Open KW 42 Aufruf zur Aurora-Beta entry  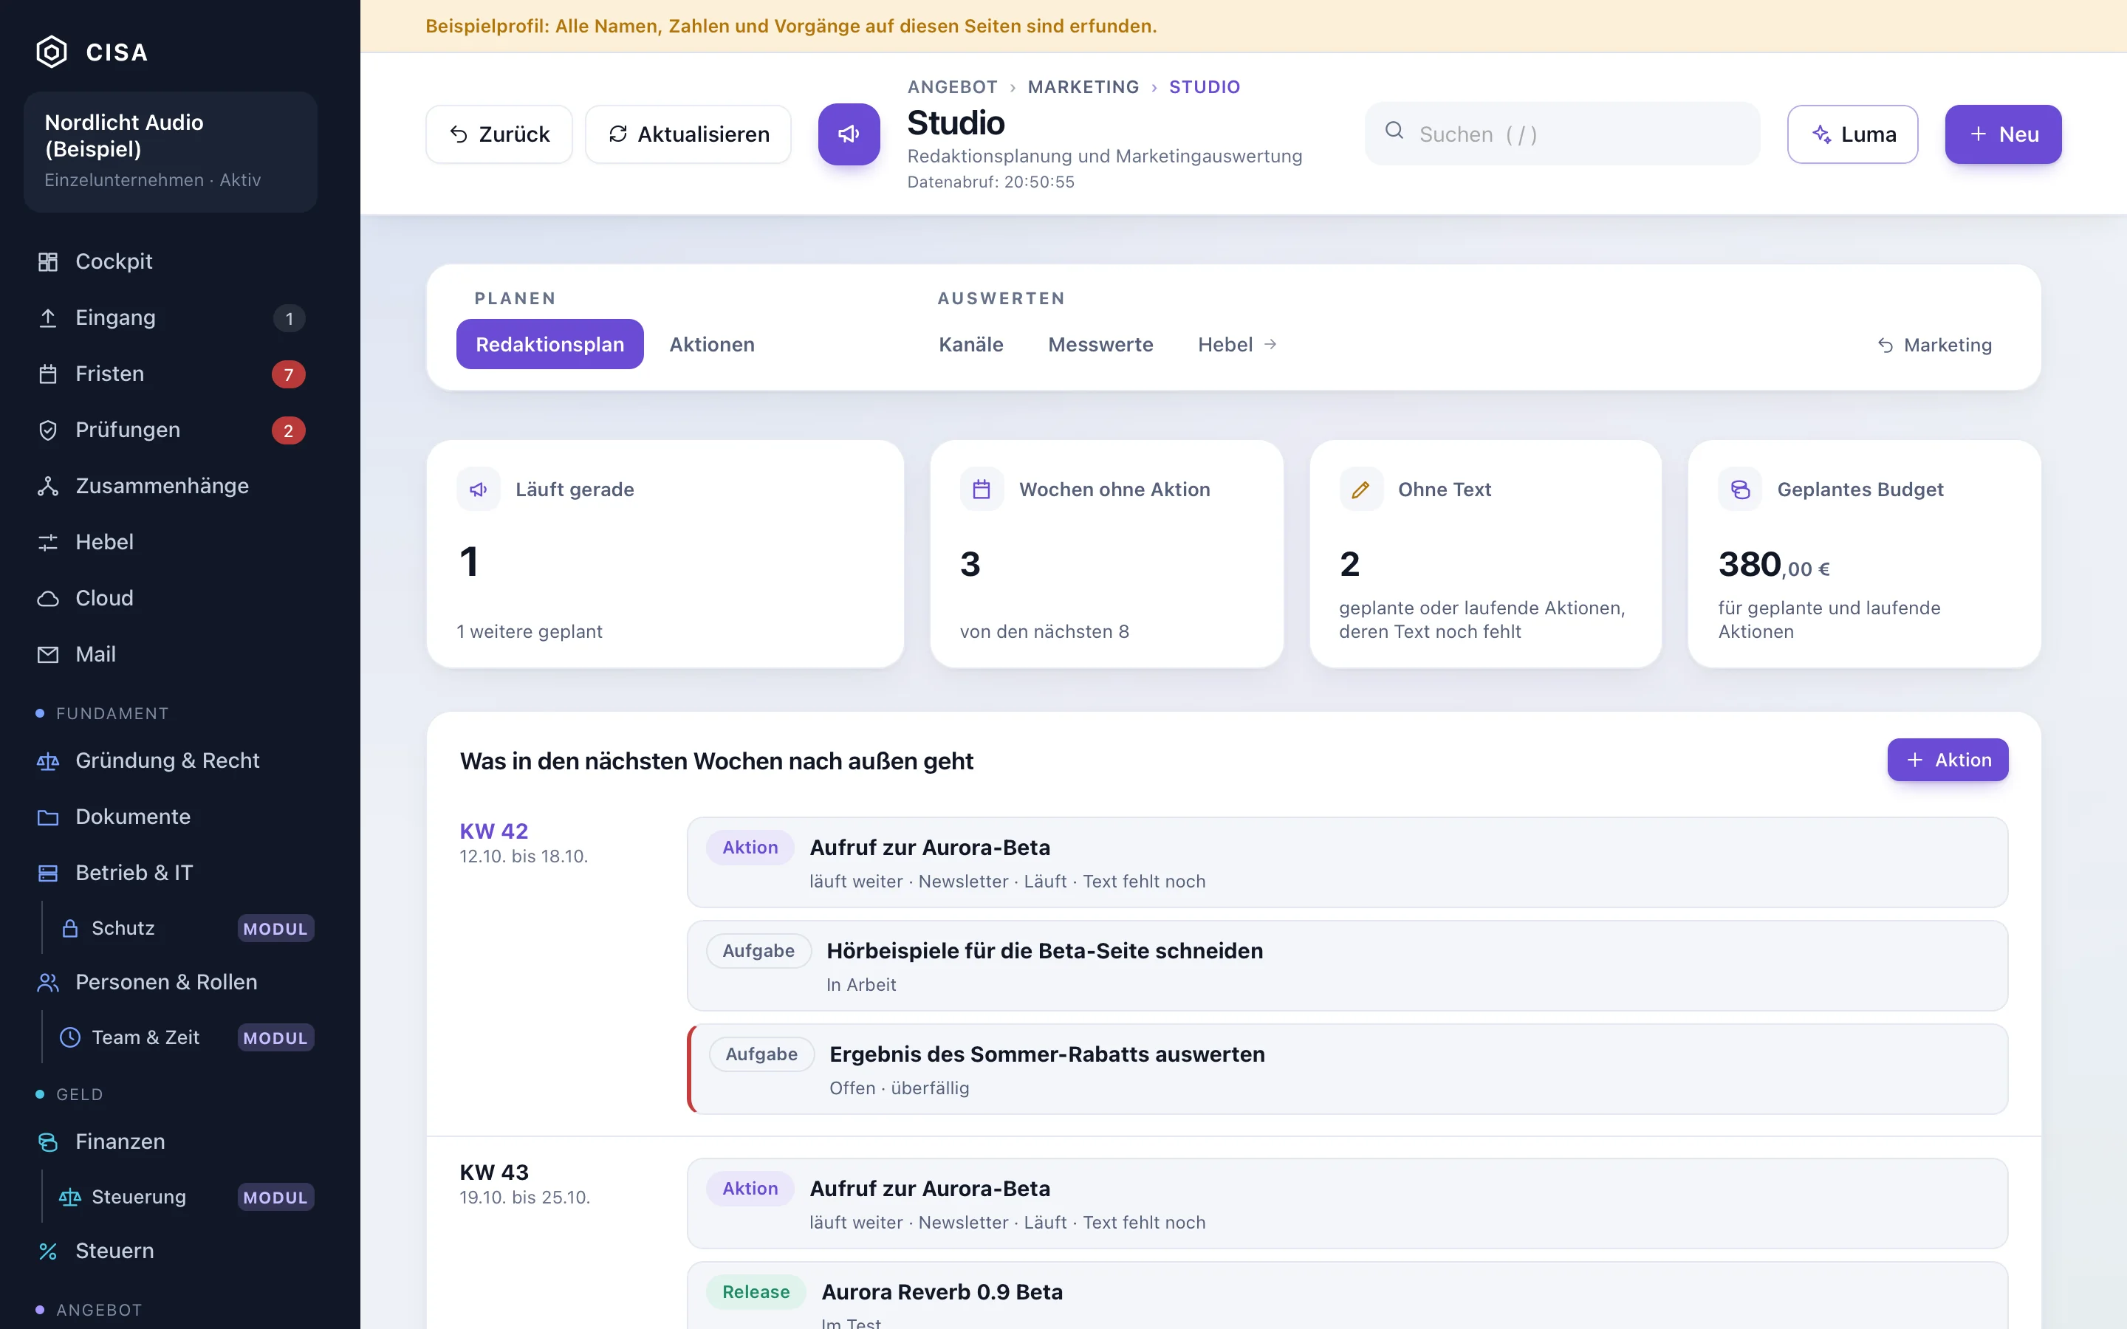[1347, 862]
